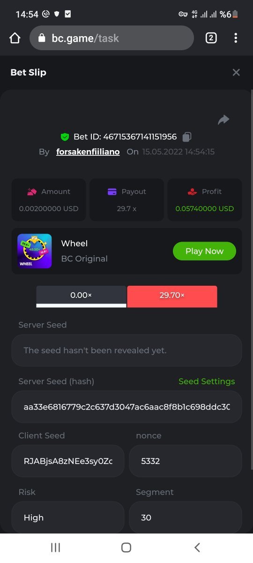Copy the Bet ID with copy icon
This screenshot has height=563, width=253.
point(186,137)
